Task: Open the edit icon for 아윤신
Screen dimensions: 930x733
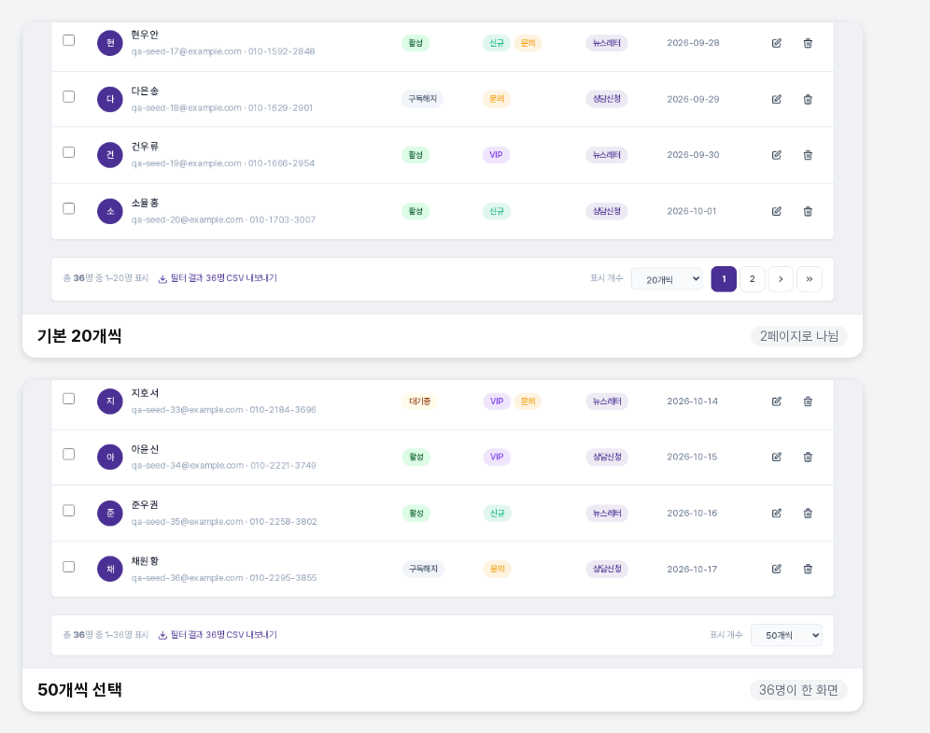Action: point(776,457)
